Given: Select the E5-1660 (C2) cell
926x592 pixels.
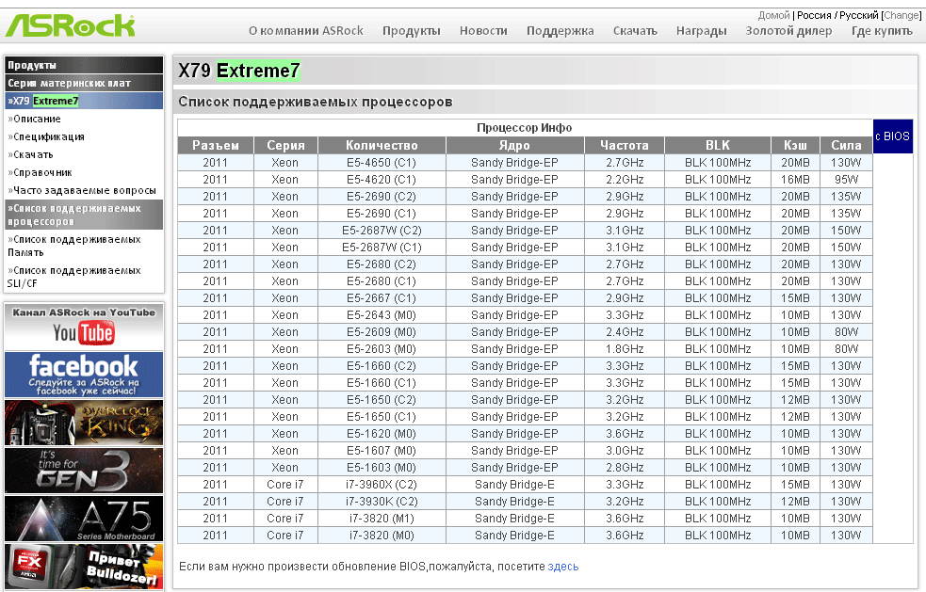Looking at the screenshot, I should click(382, 366).
